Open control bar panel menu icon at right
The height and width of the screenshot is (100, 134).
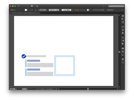tap(122, 10)
